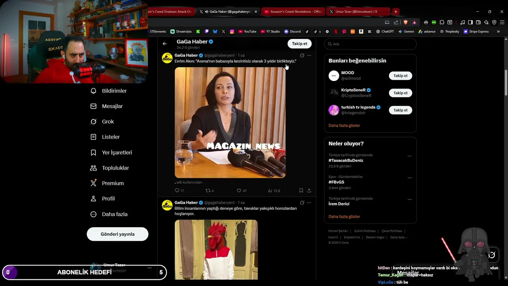Follow turkish tv legends account
The image size is (508, 286).
click(400, 110)
